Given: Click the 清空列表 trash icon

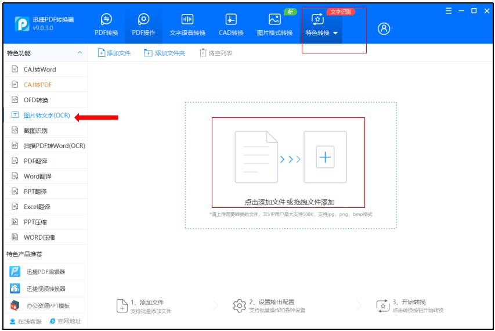Looking at the screenshot, I should pos(203,53).
